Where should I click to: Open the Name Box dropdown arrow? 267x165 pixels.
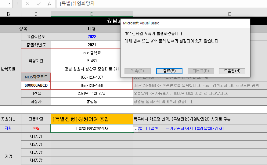[9, 4]
